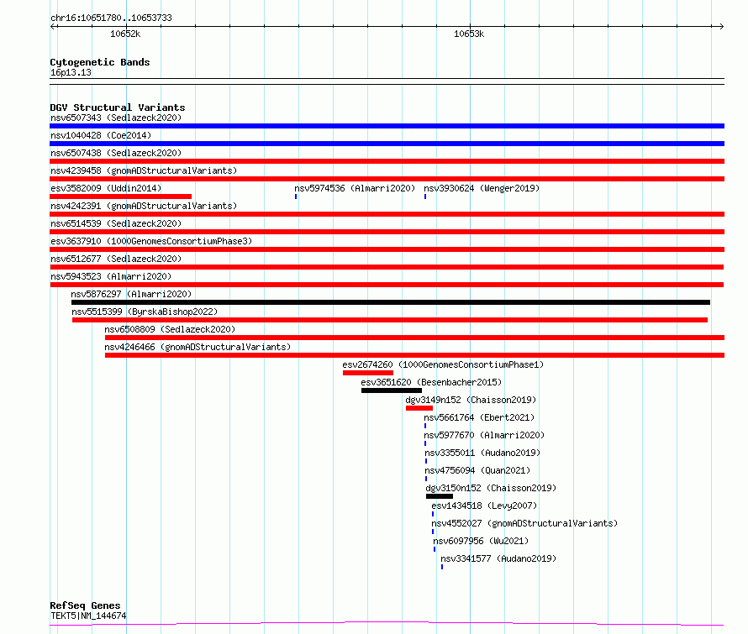Click the blue tick under nsv5661764 (Ebert2021)

(x=425, y=426)
